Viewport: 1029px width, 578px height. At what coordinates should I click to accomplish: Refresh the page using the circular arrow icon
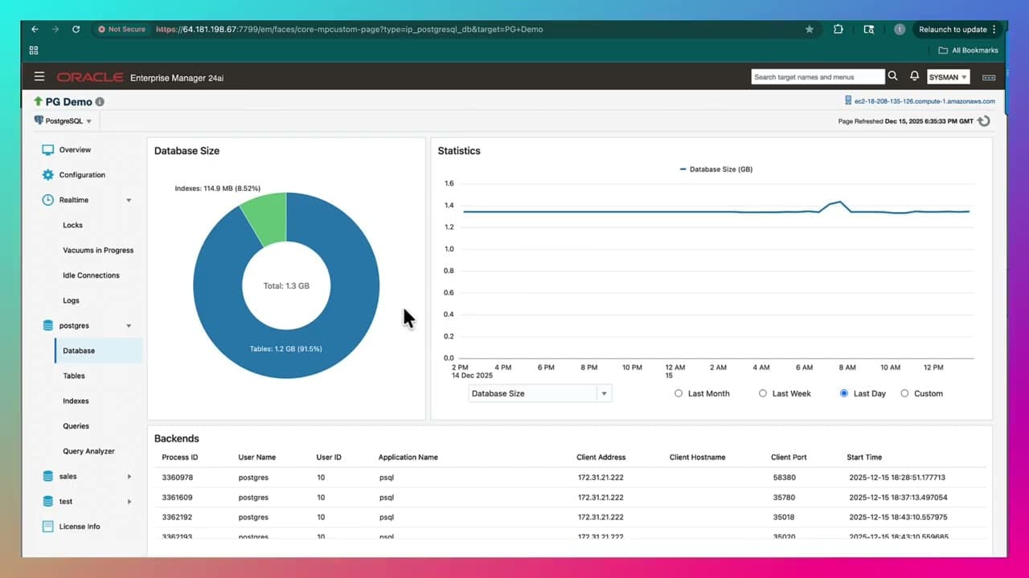[x=984, y=121]
